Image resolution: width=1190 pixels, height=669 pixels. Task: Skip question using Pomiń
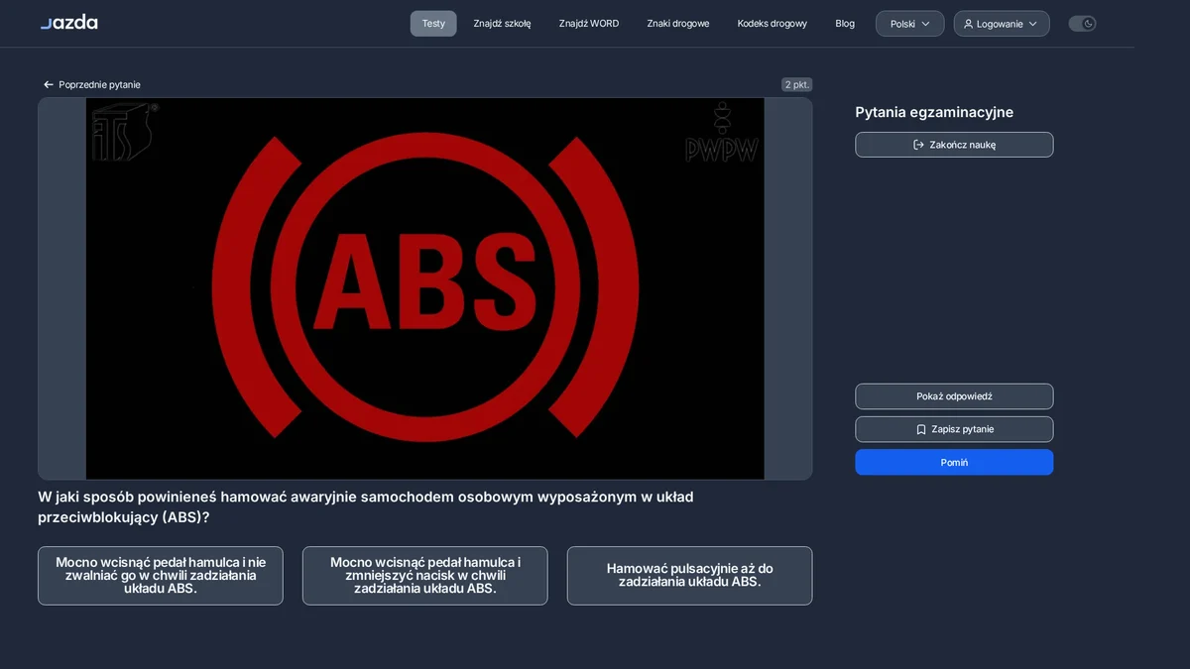[954, 462]
